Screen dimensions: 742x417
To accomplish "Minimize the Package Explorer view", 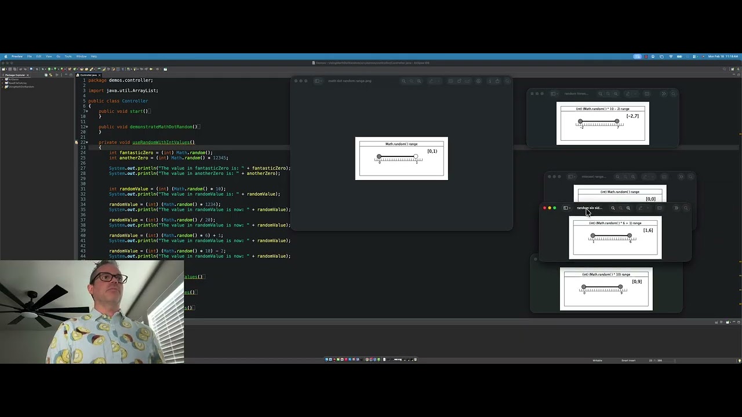I will 66,75.
